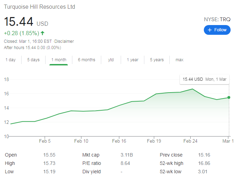Click the 52-wk high value 16.86
This screenshot has width=240, height=183.
tap(204, 163)
